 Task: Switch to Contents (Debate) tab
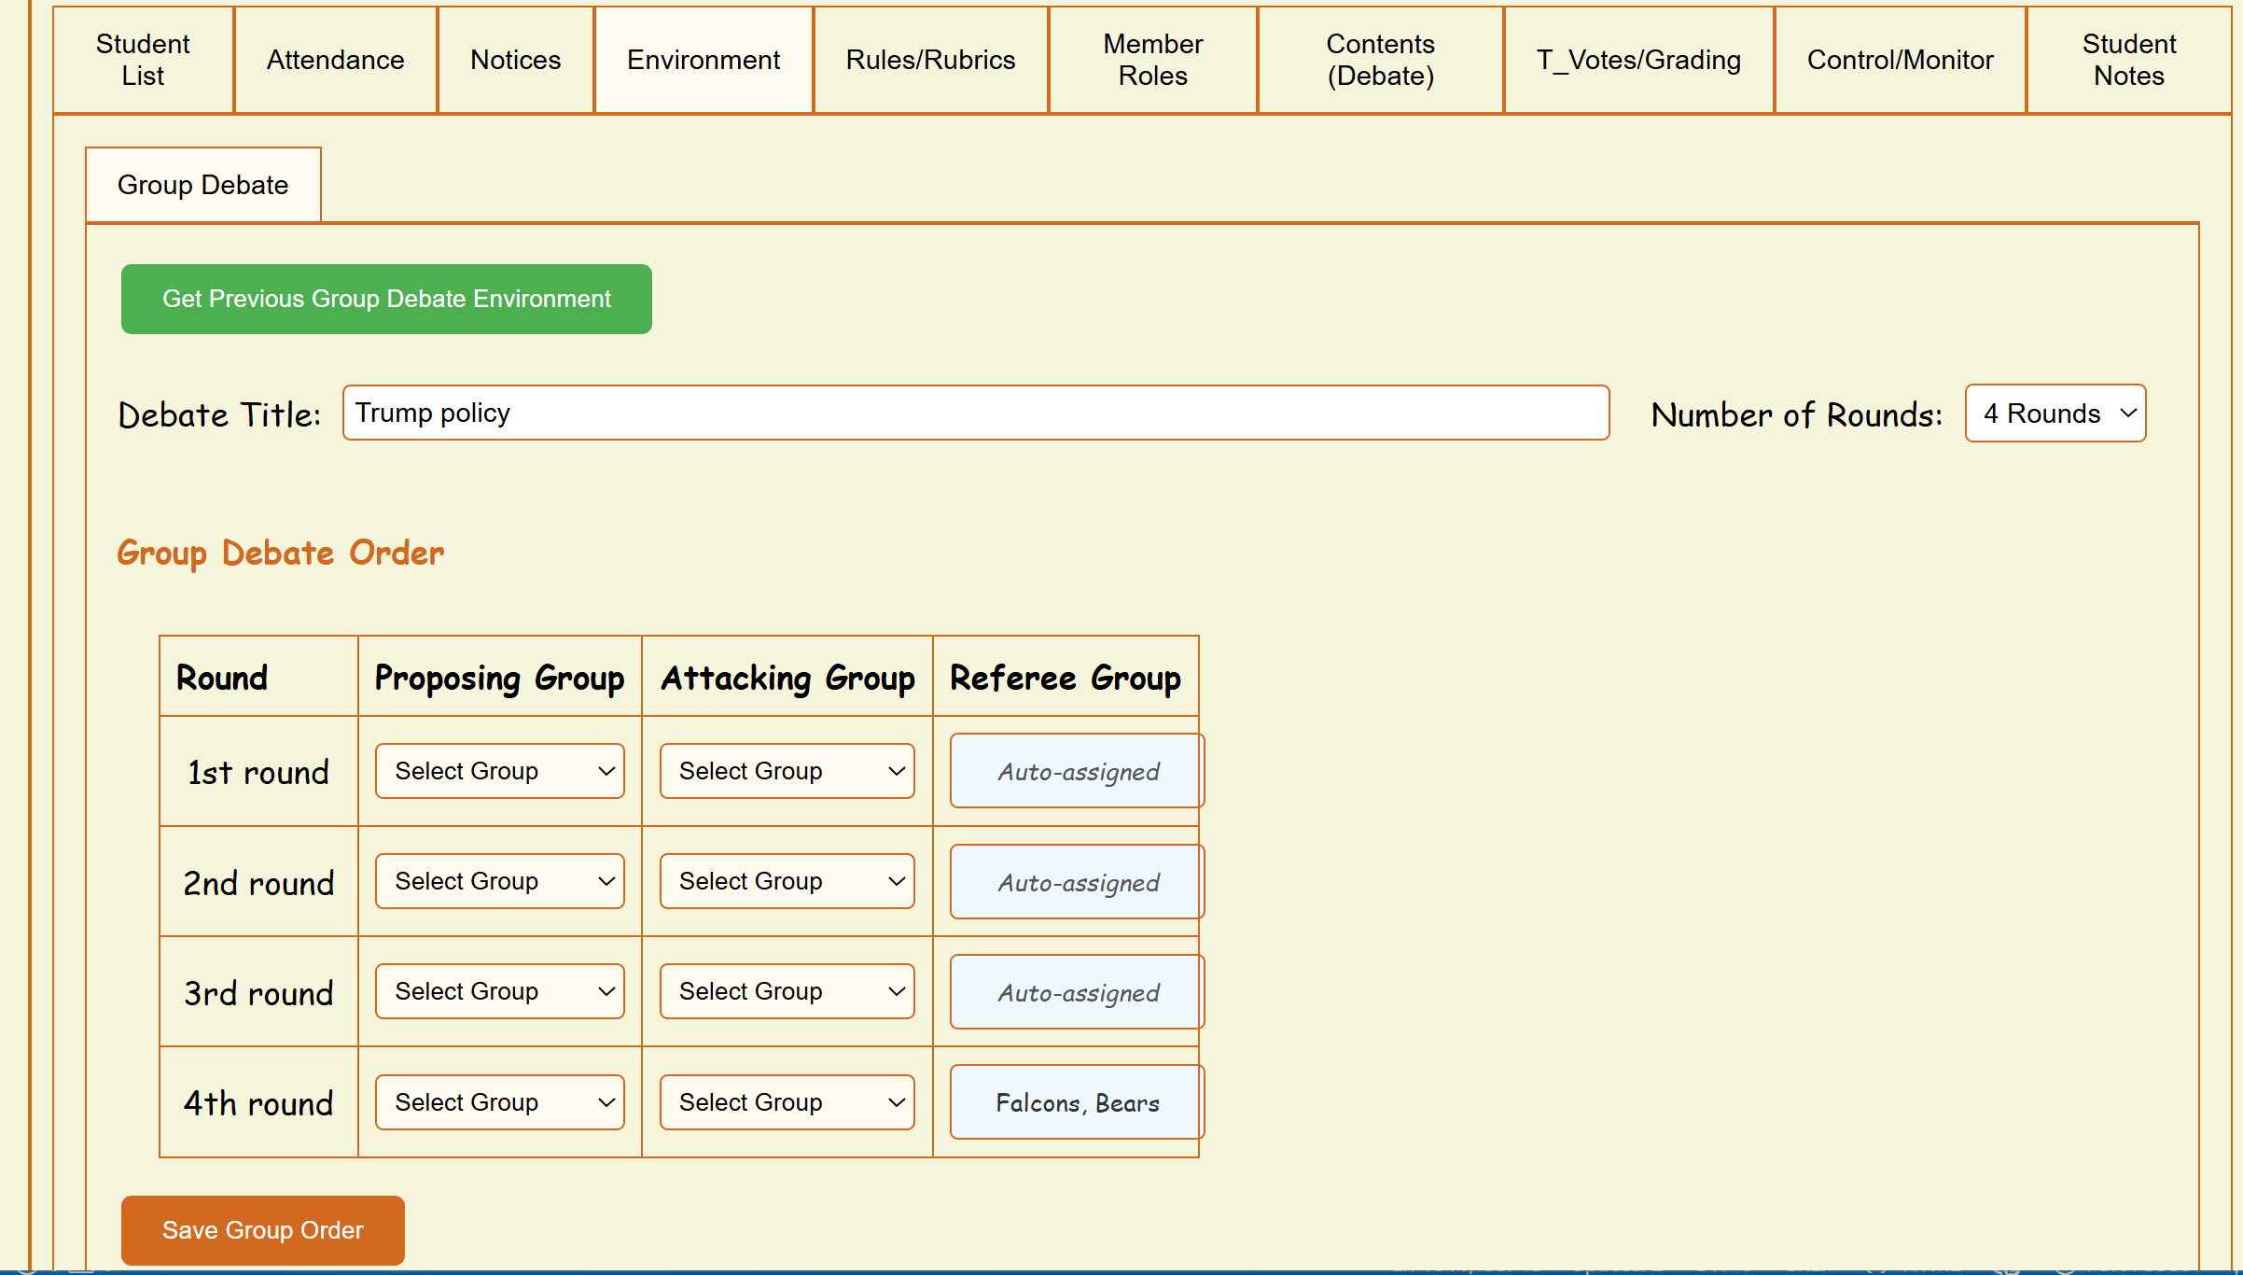(1380, 60)
